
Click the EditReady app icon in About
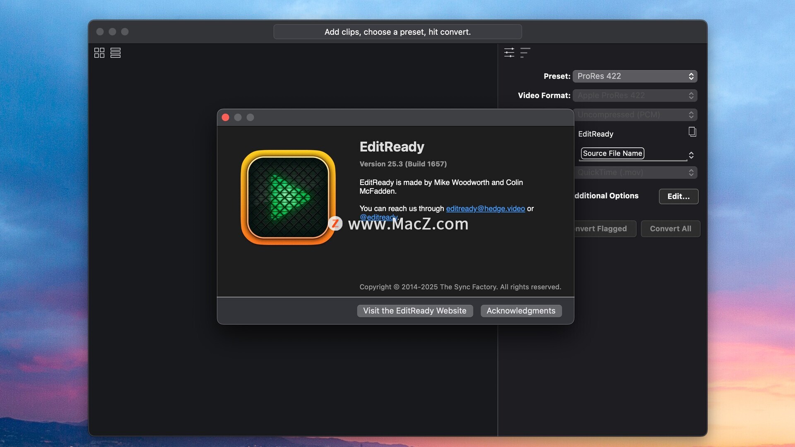click(288, 197)
